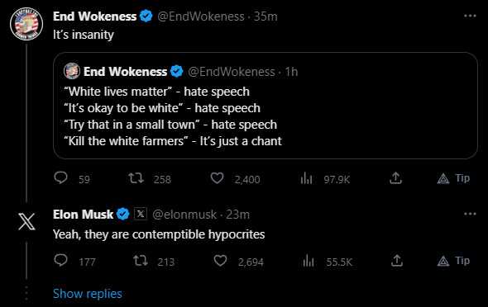Open more options on End Wokeness post
Viewport: 488px width, 307px height.
pos(470,16)
